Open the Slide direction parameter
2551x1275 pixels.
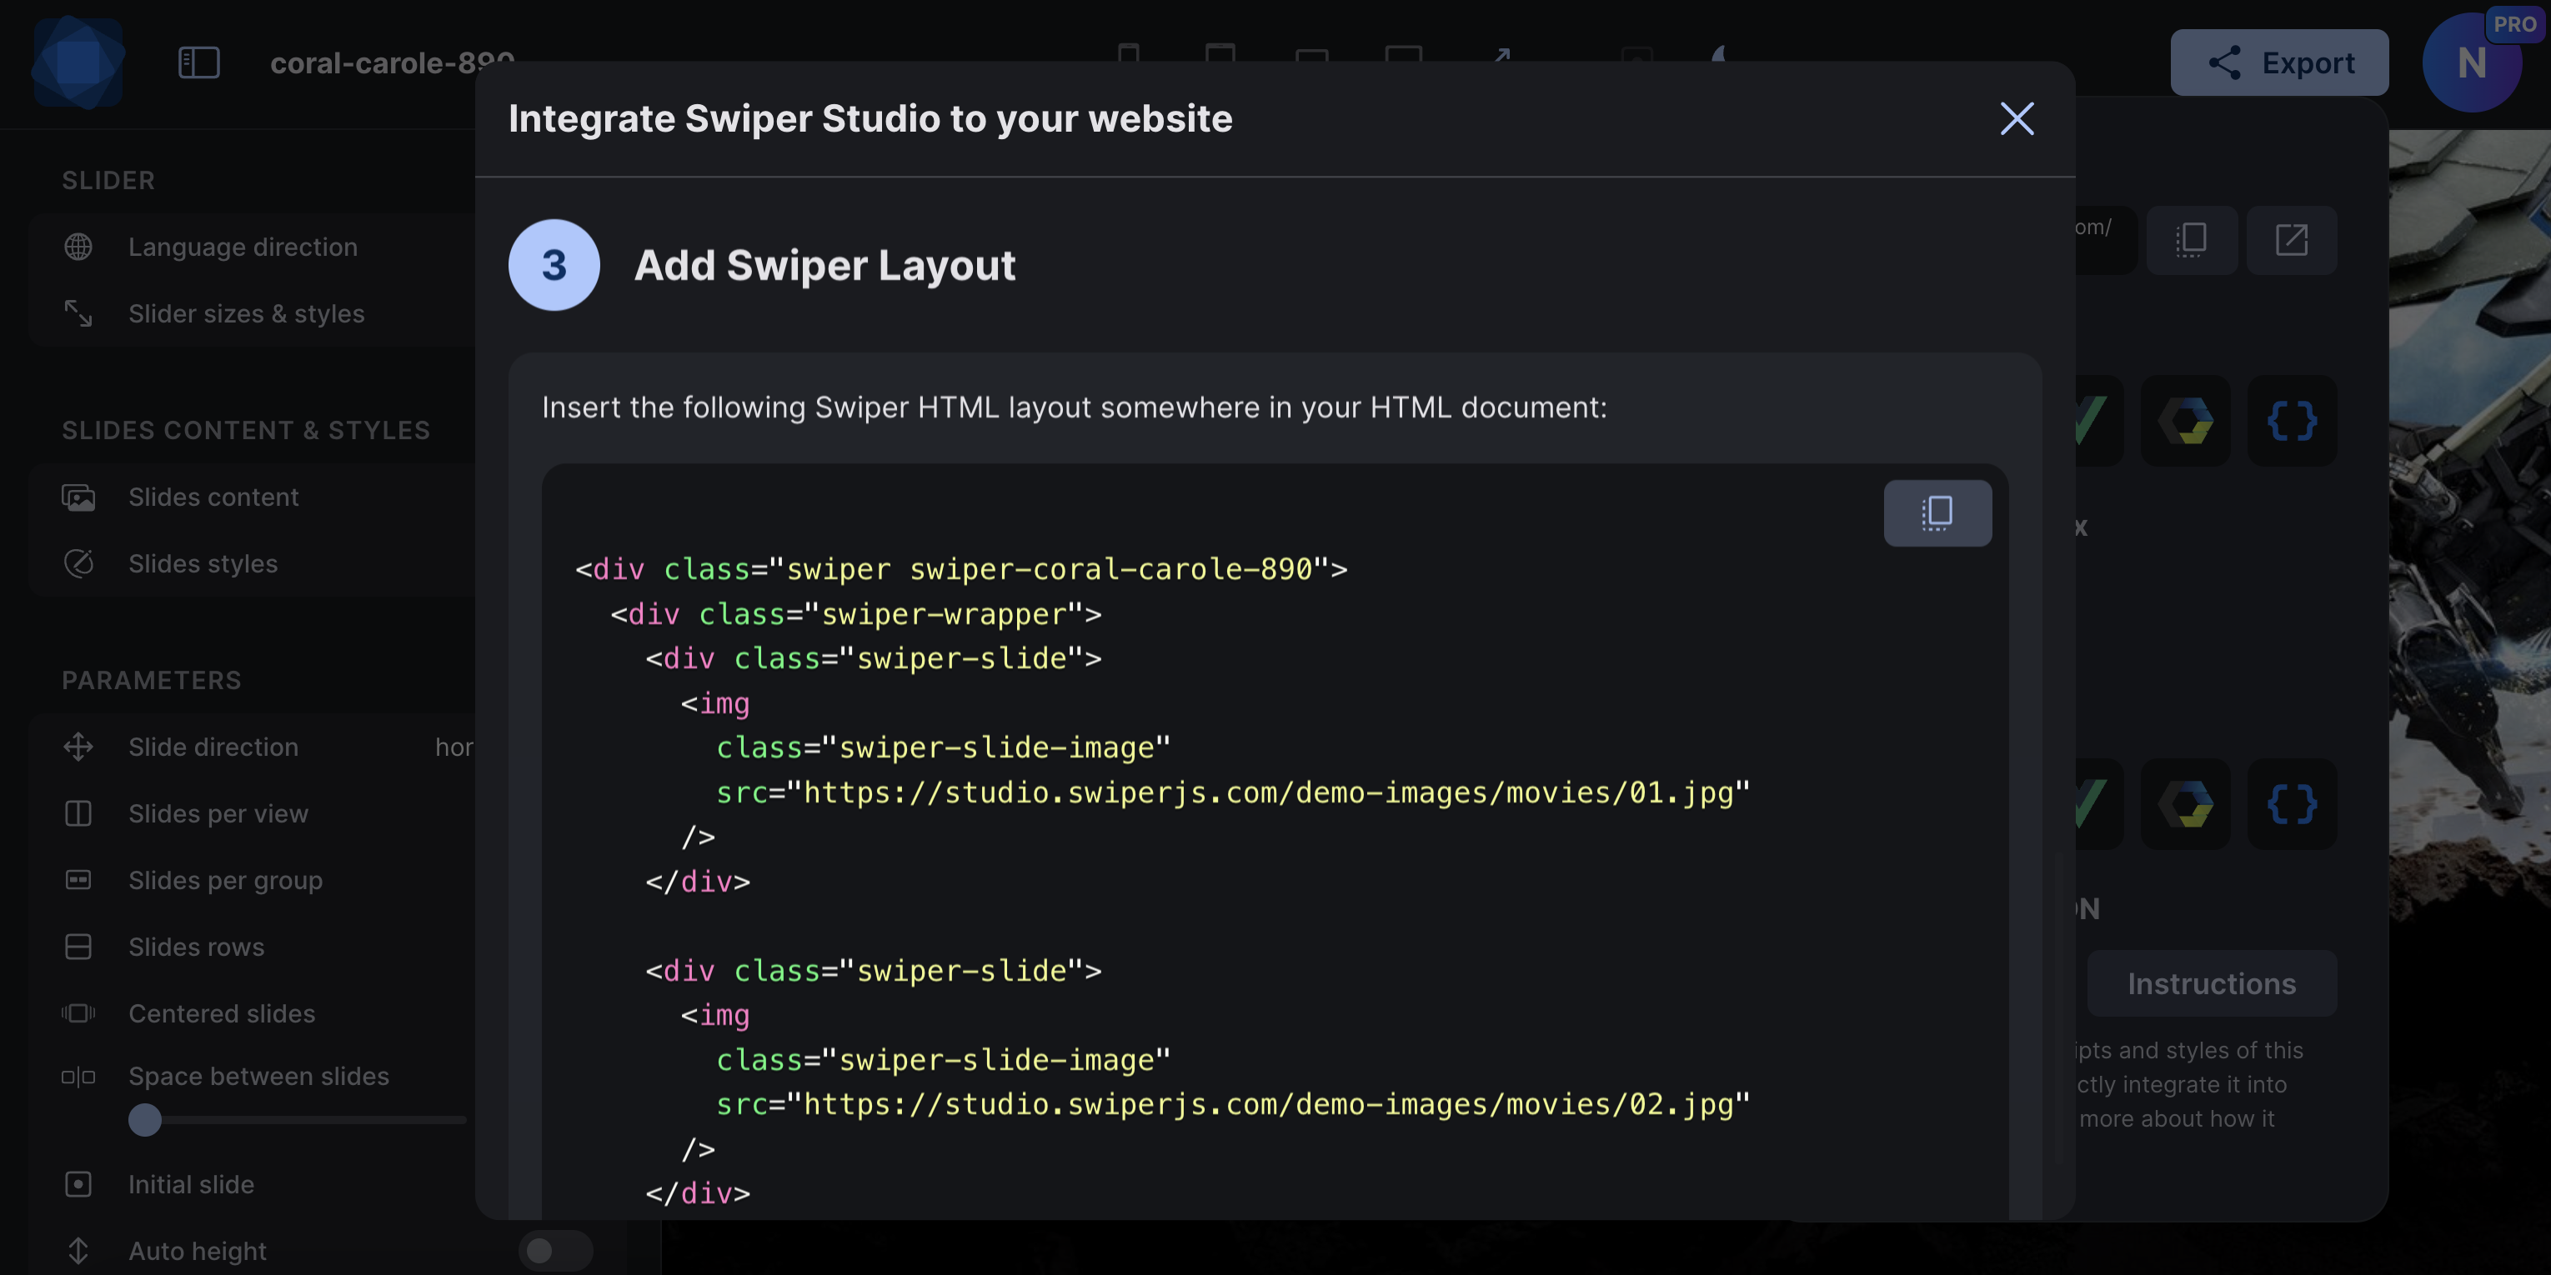253,747
